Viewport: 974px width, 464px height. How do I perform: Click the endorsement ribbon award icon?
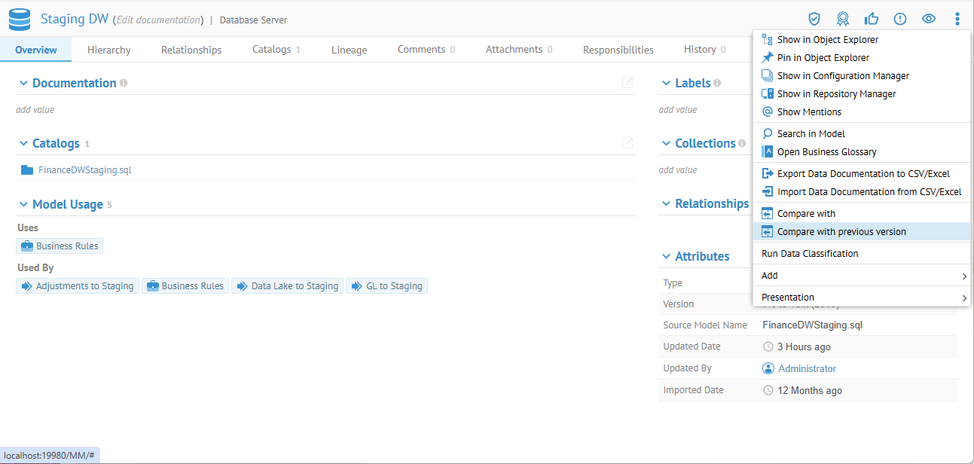[x=843, y=19]
